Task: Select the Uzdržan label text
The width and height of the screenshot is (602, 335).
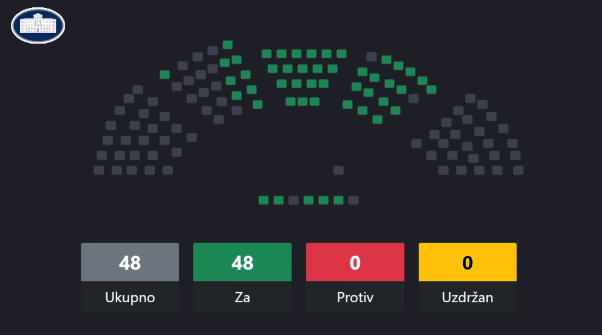Action: coord(467,297)
